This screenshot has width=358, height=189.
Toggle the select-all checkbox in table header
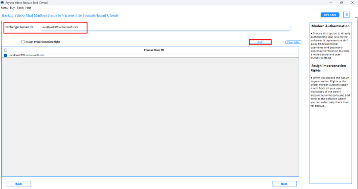click(x=6, y=50)
